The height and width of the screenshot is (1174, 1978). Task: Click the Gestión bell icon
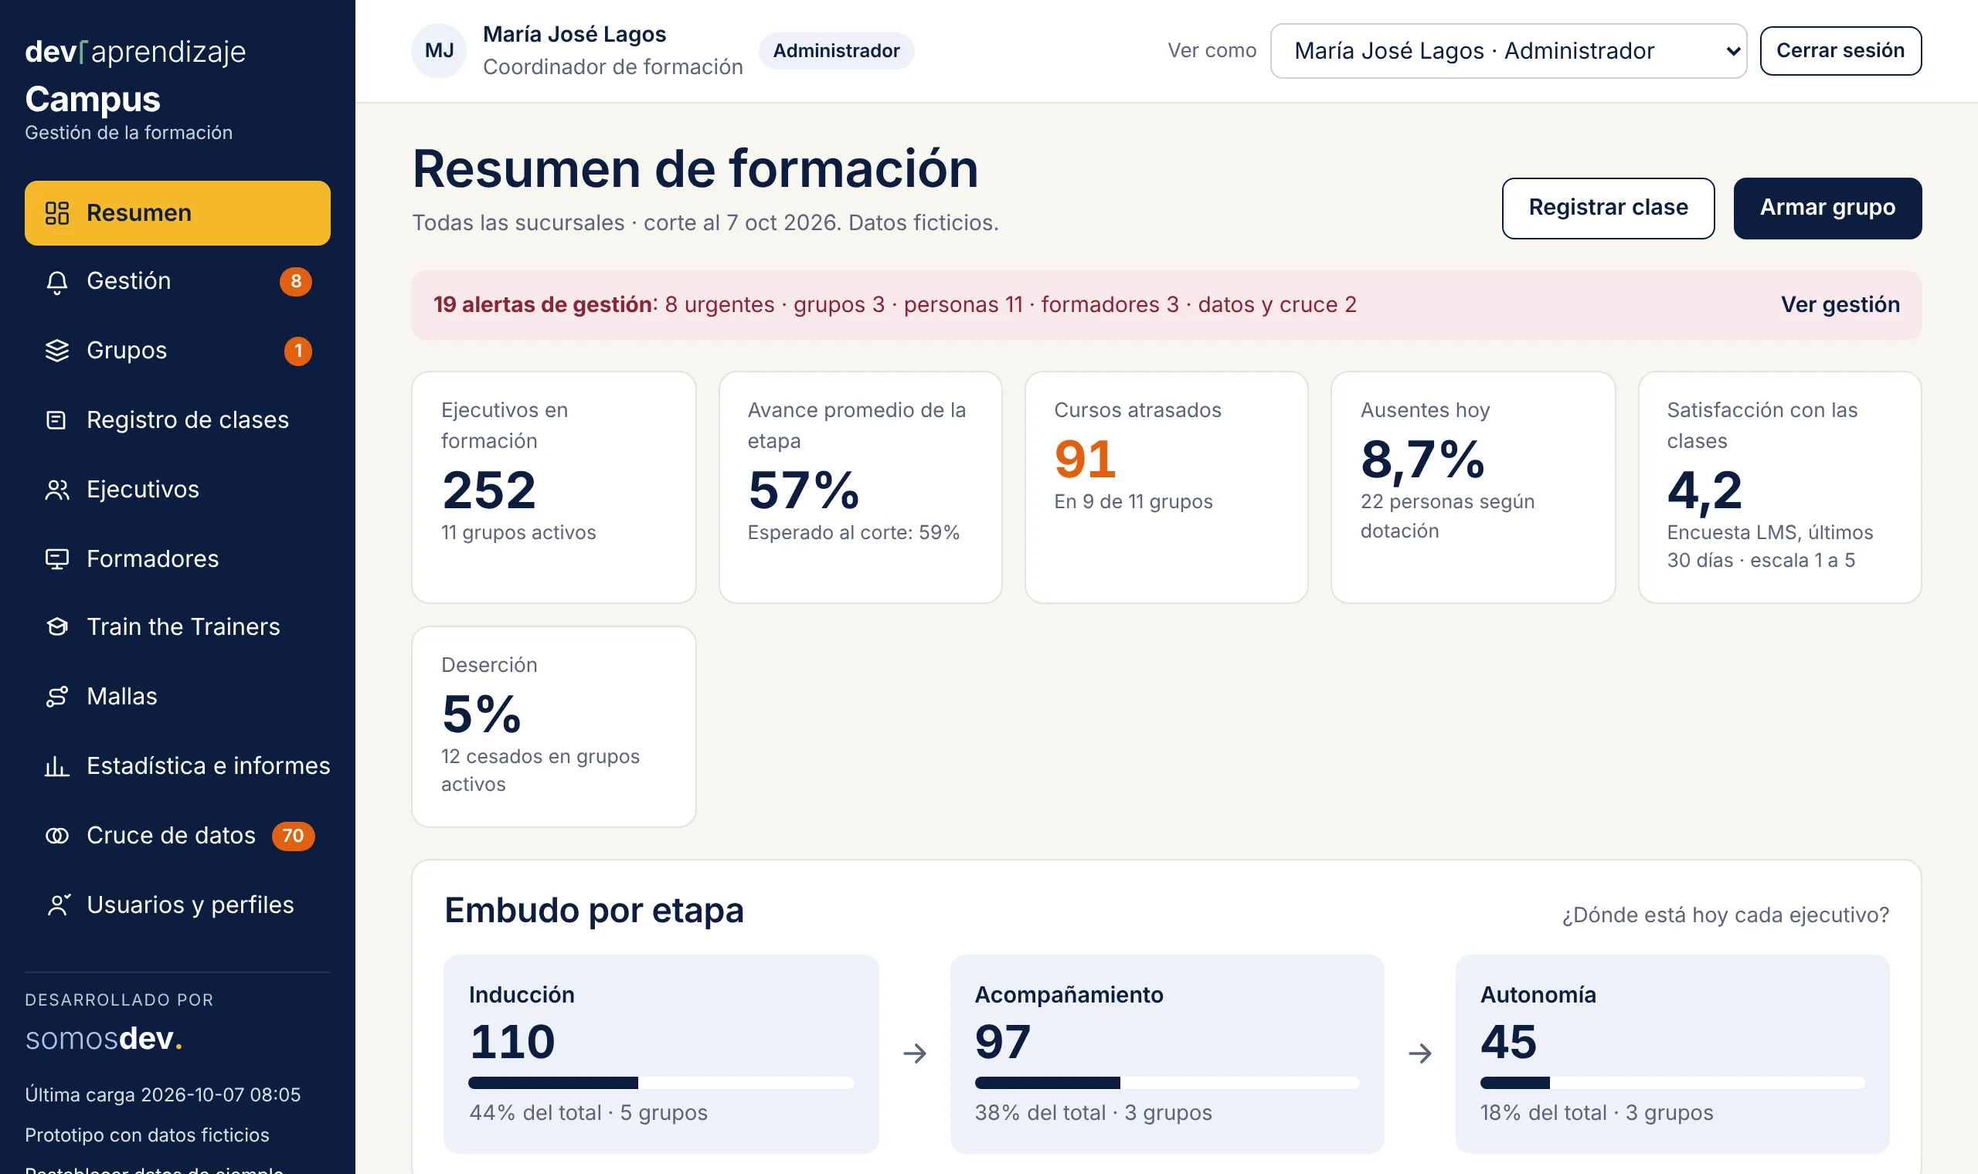point(57,282)
